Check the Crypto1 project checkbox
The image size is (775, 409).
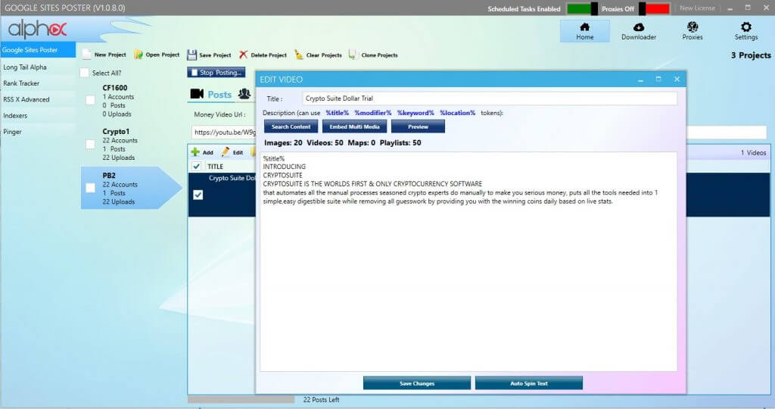point(91,145)
